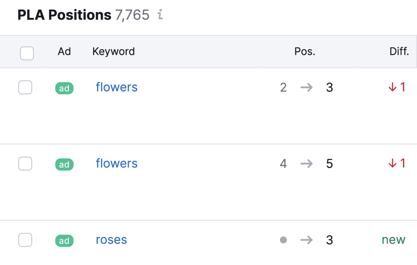Sort by the Keyword column header
The width and height of the screenshot is (417, 265).
[114, 51]
